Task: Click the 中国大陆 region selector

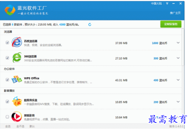Action: point(156,3)
